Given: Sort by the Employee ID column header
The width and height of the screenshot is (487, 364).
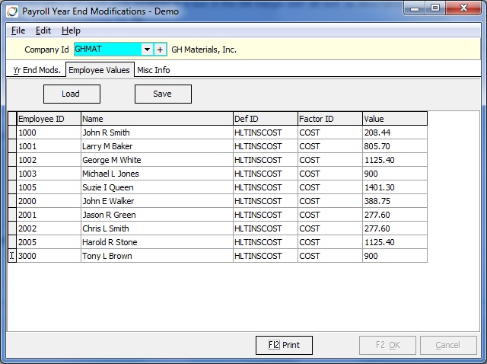Looking at the screenshot, I should click(48, 119).
